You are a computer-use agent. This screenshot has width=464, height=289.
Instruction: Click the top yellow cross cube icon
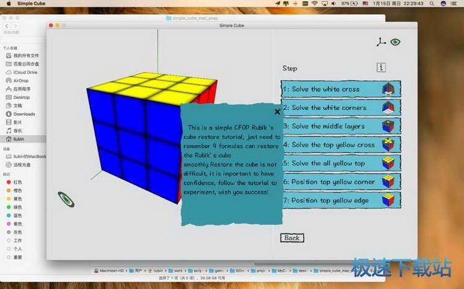click(389, 144)
